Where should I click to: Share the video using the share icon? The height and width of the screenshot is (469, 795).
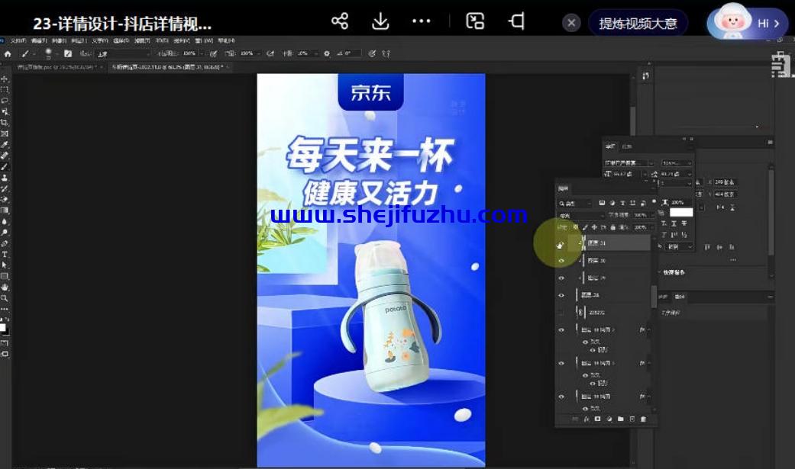click(340, 21)
